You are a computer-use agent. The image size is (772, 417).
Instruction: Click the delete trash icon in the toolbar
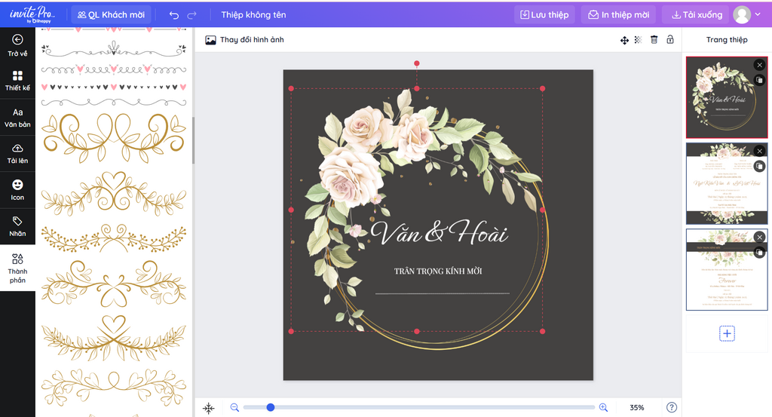(654, 40)
